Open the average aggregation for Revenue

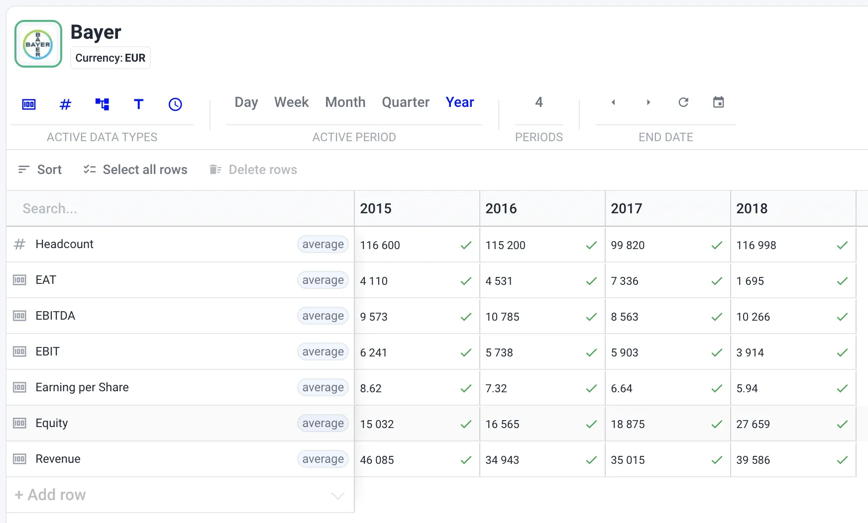[x=323, y=459]
